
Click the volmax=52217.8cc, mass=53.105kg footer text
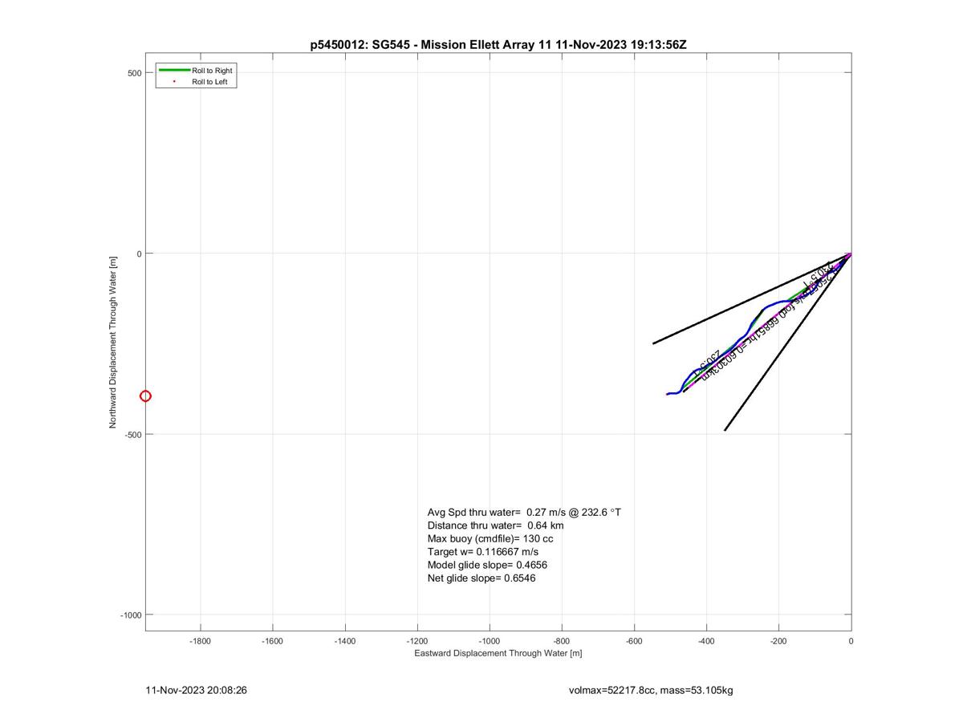(650, 690)
